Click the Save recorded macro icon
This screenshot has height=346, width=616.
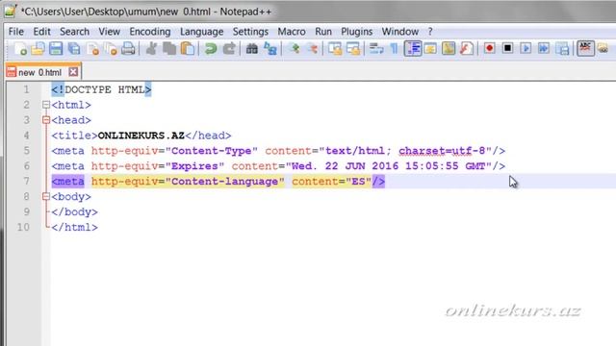click(562, 49)
